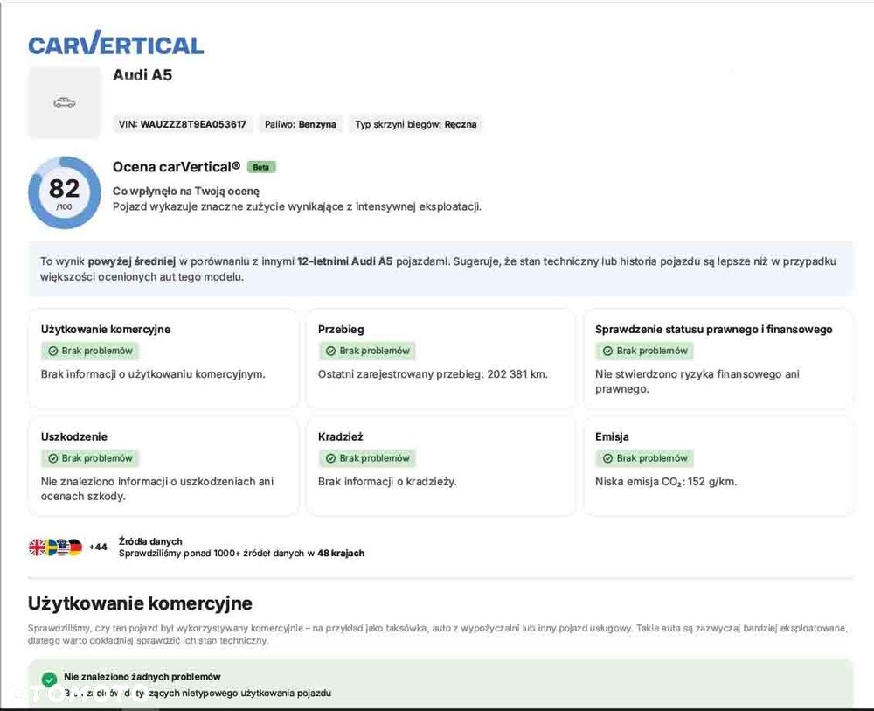874x711 pixels.
Task: Click Sprawdzenie statusu prawnego i finansowego title
Action: [x=713, y=329]
